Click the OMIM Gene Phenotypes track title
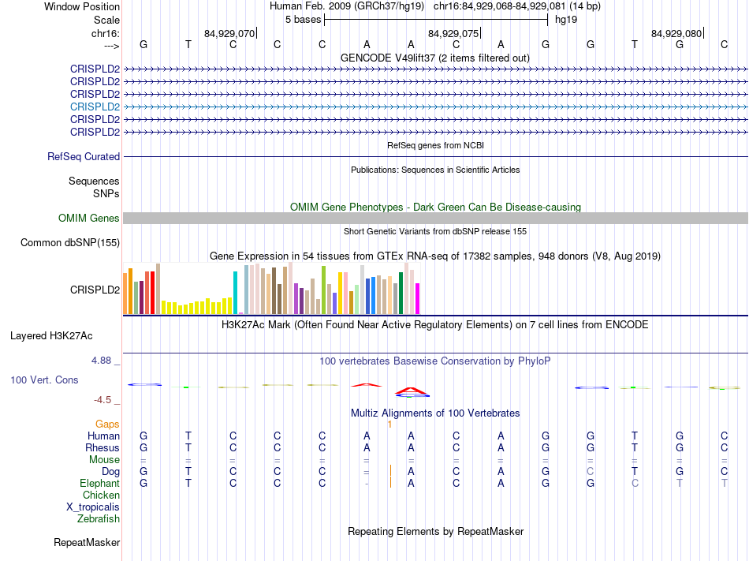The height and width of the screenshot is (561, 749). [435, 207]
